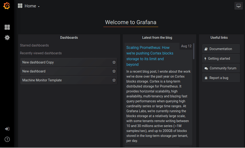The height and width of the screenshot is (148, 245).
Task: Open Machine Monitor Template dashboard
Action: tap(69, 80)
